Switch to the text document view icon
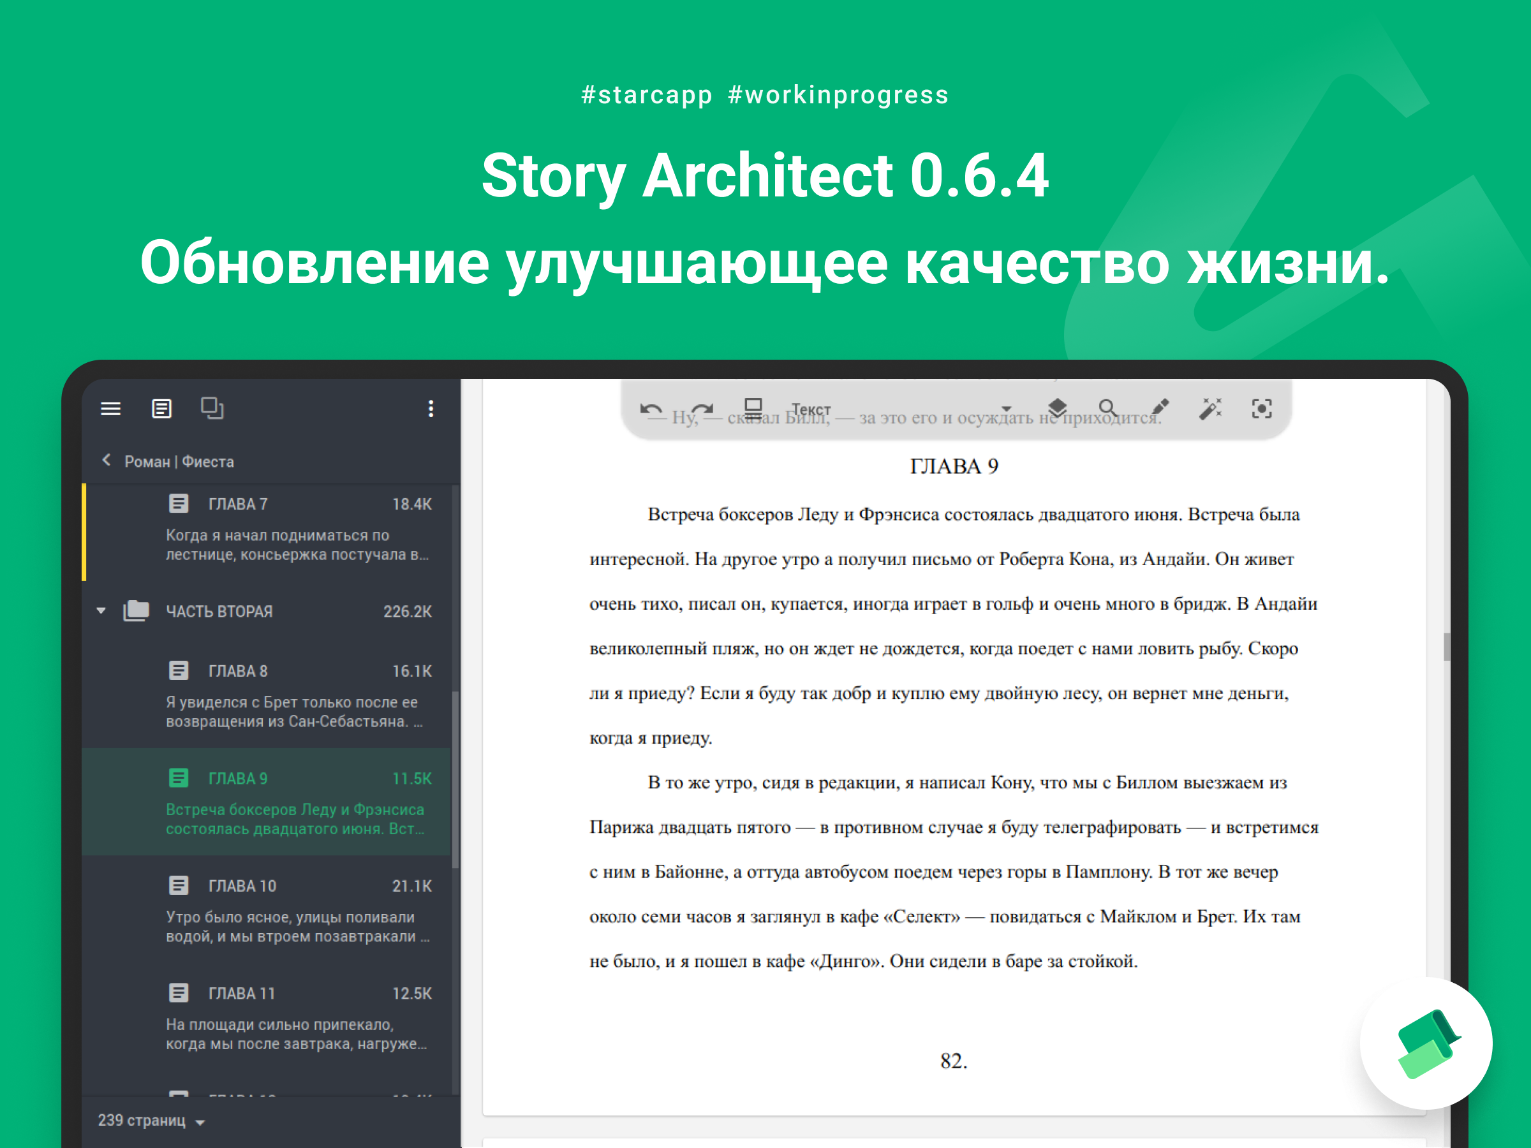The width and height of the screenshot is (1531, 1148). [161, 409]
